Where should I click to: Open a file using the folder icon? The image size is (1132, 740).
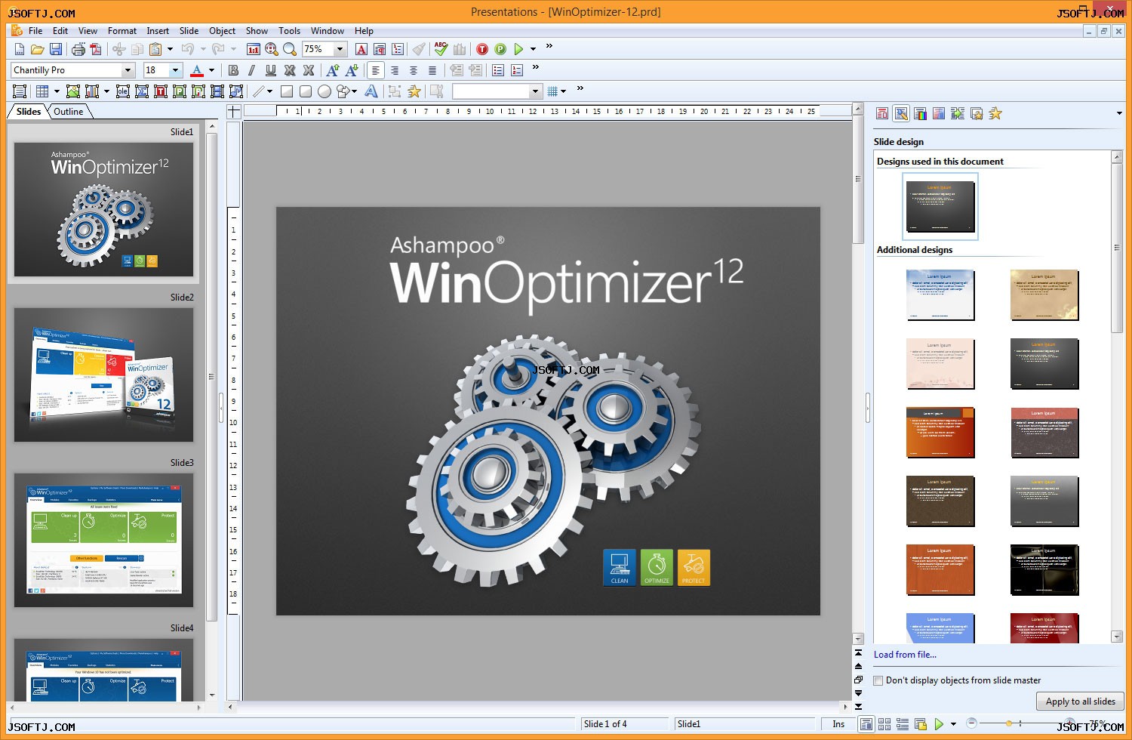37,49
